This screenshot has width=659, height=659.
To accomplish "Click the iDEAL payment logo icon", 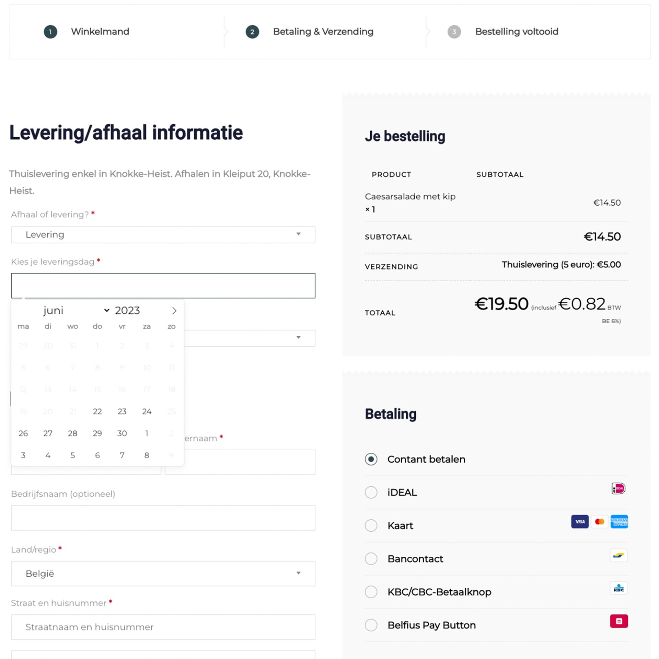I will pos(618,488).
